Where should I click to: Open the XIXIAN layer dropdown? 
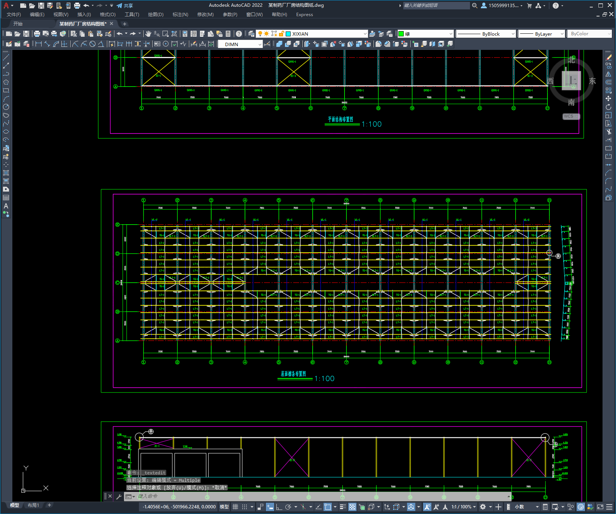click(365, 34)
